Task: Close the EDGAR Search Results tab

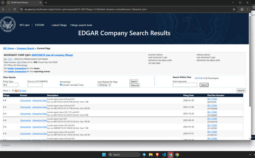Action: [40, 3]
